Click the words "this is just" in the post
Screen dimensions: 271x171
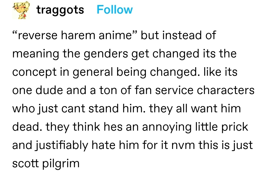click(x=226, y=145)
